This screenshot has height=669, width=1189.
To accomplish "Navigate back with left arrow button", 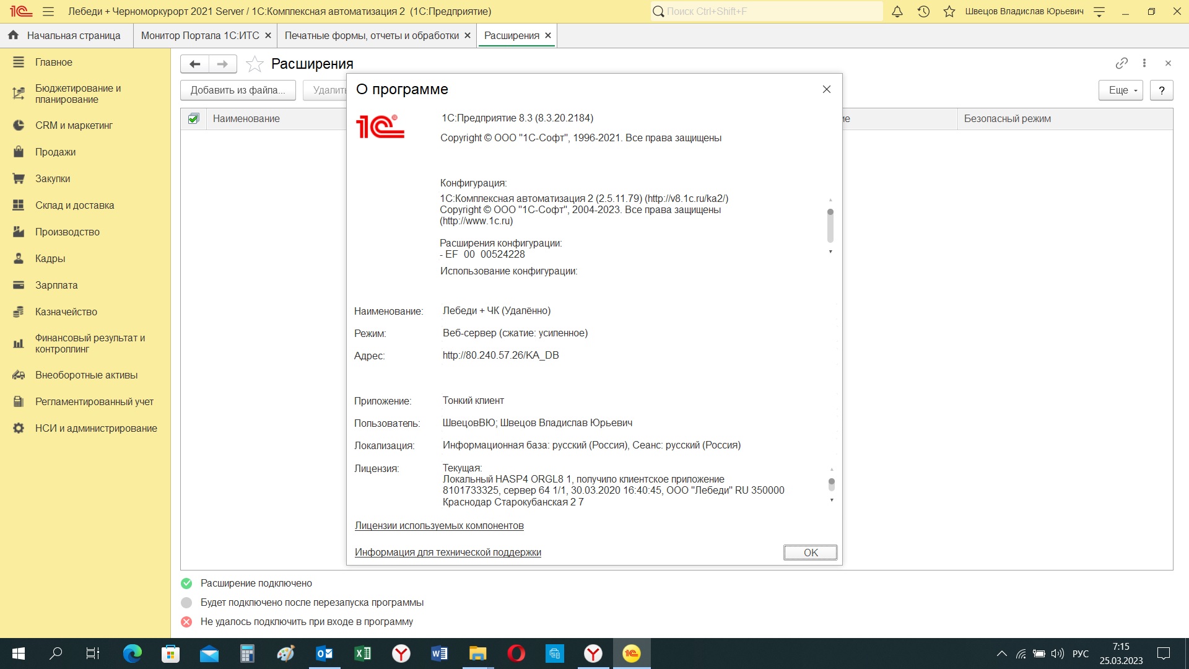I will [194, 64].
